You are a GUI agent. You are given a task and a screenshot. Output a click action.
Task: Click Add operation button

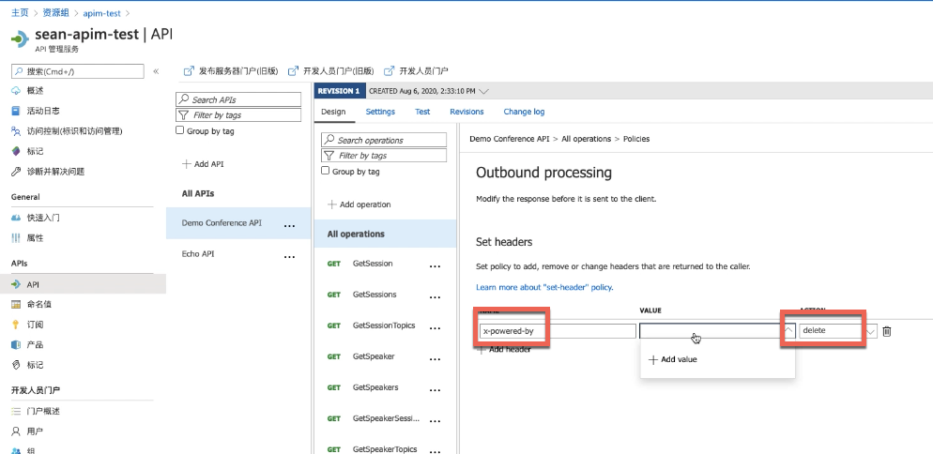coord(359,204)
